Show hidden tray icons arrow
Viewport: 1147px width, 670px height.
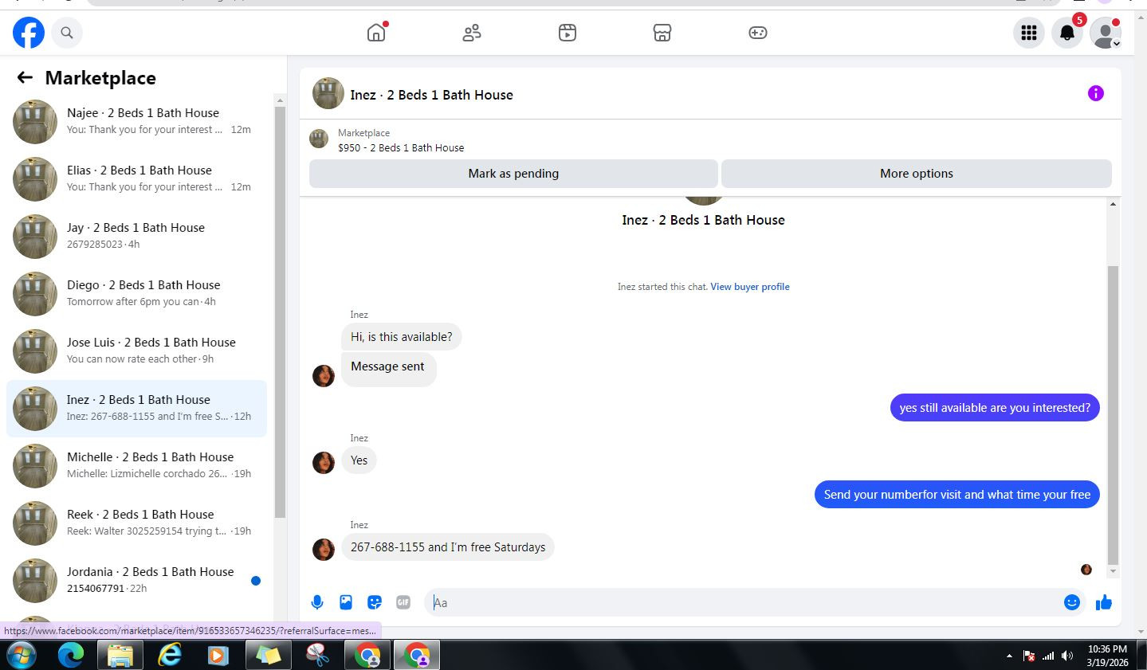(x=1009, y=656)
